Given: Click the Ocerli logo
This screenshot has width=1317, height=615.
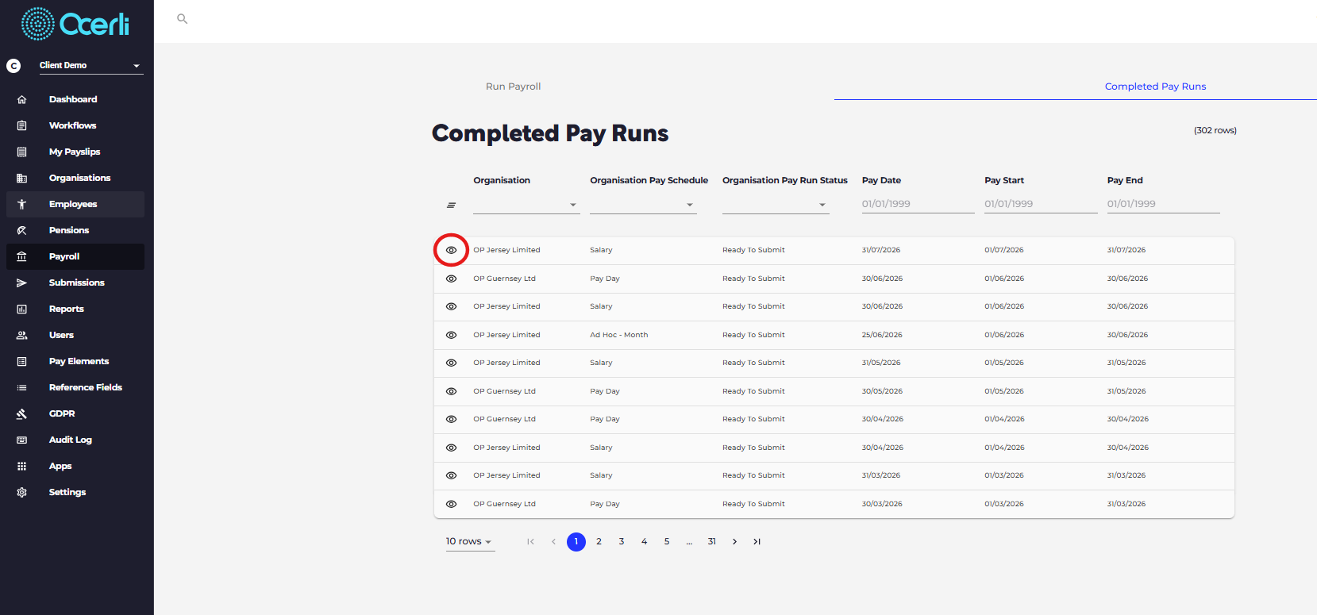Looking at the screenshot, I should click(x=75, y=24).
